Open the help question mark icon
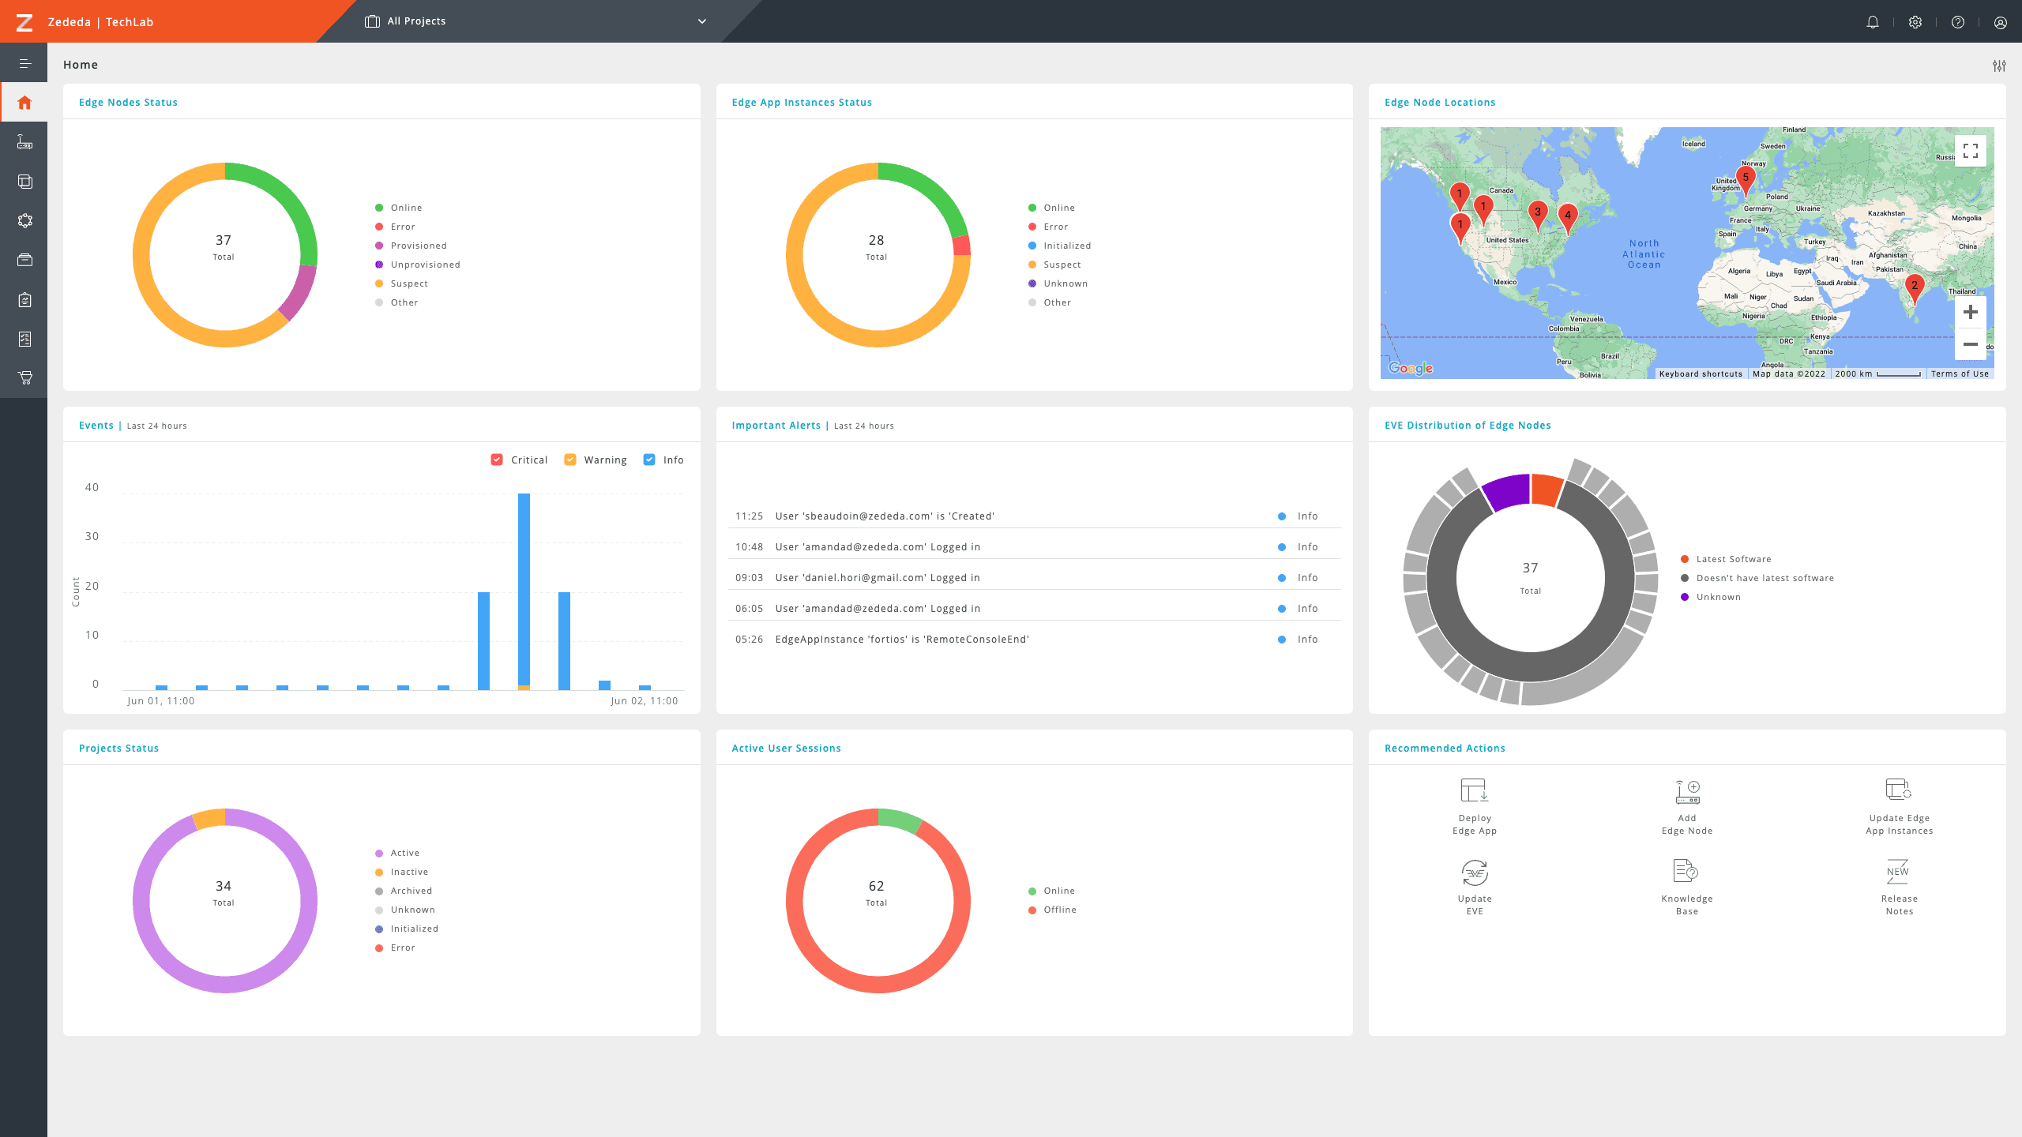This screenshot has height=1137, width=2022. (1957, 22)
